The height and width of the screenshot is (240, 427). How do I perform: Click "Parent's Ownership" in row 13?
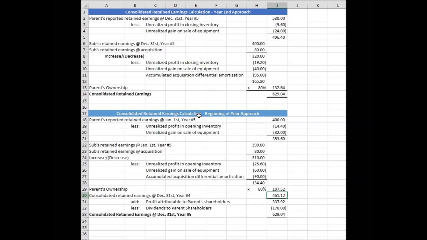coord(108,88)
